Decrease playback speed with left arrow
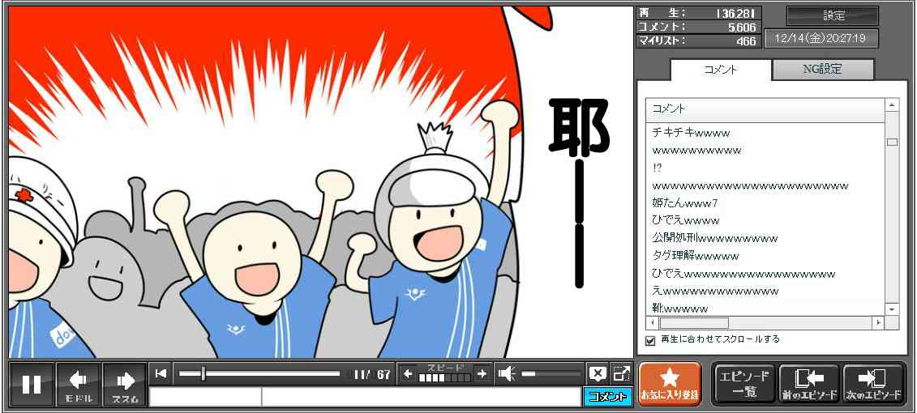917x413 pixels. [409, 373]
